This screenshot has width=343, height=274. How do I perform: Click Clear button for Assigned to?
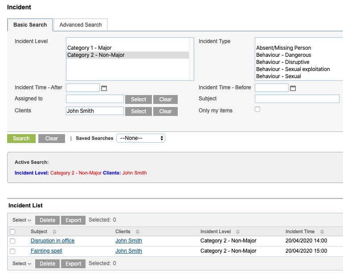pos(165,99)
